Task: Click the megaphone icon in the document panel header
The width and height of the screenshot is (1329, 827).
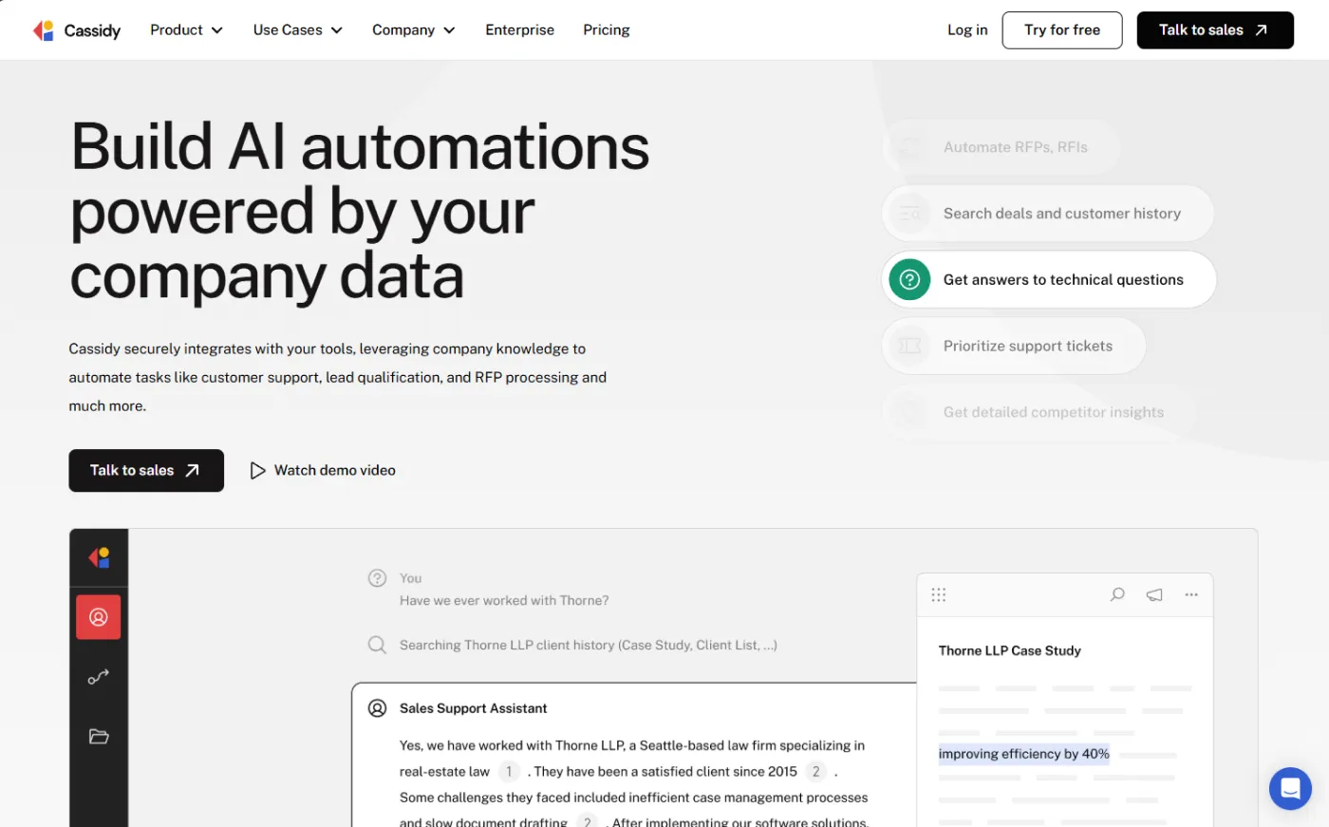Action: 1154,593
